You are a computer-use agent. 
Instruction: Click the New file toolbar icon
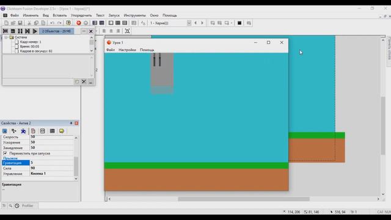[6, 23]
